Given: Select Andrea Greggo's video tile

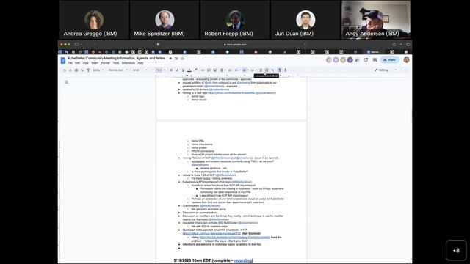Looking at the screenshot, I should [94, 20].
